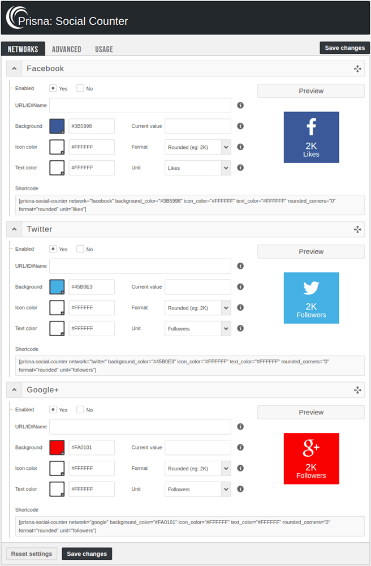Click info icon beside Twitter Format dropdown
This screenshot has height=566, width=371.
click(240, 307)
